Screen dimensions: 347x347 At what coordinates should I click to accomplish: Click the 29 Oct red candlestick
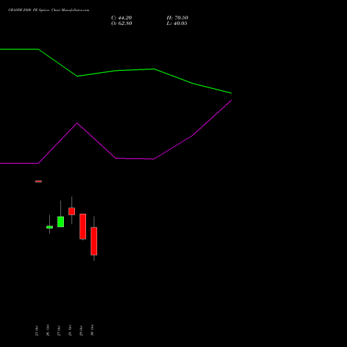pos(83,226)
